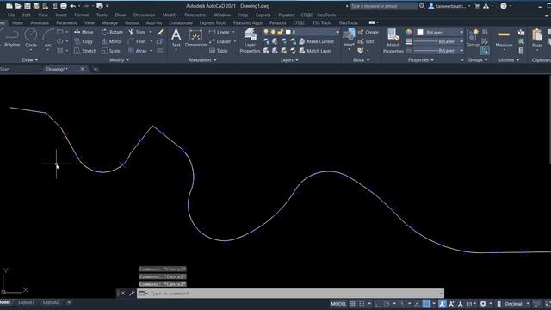Click the Group tool
The height and width of the screenshot is (310, 551).
point(473,38)
